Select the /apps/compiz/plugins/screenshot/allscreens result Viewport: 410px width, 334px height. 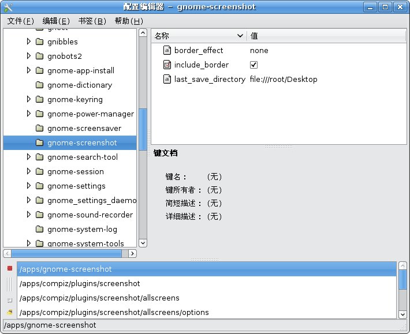click(x=207, y=298)
